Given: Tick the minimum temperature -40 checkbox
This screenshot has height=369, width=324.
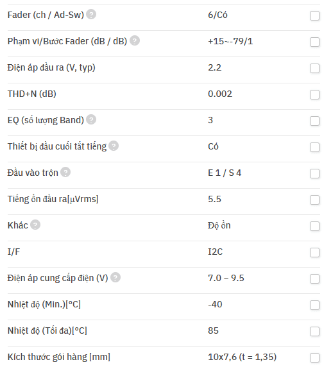Looking at the screenshot, I should [314, 305].
